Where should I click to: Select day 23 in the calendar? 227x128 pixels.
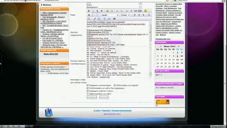[177, 63]
